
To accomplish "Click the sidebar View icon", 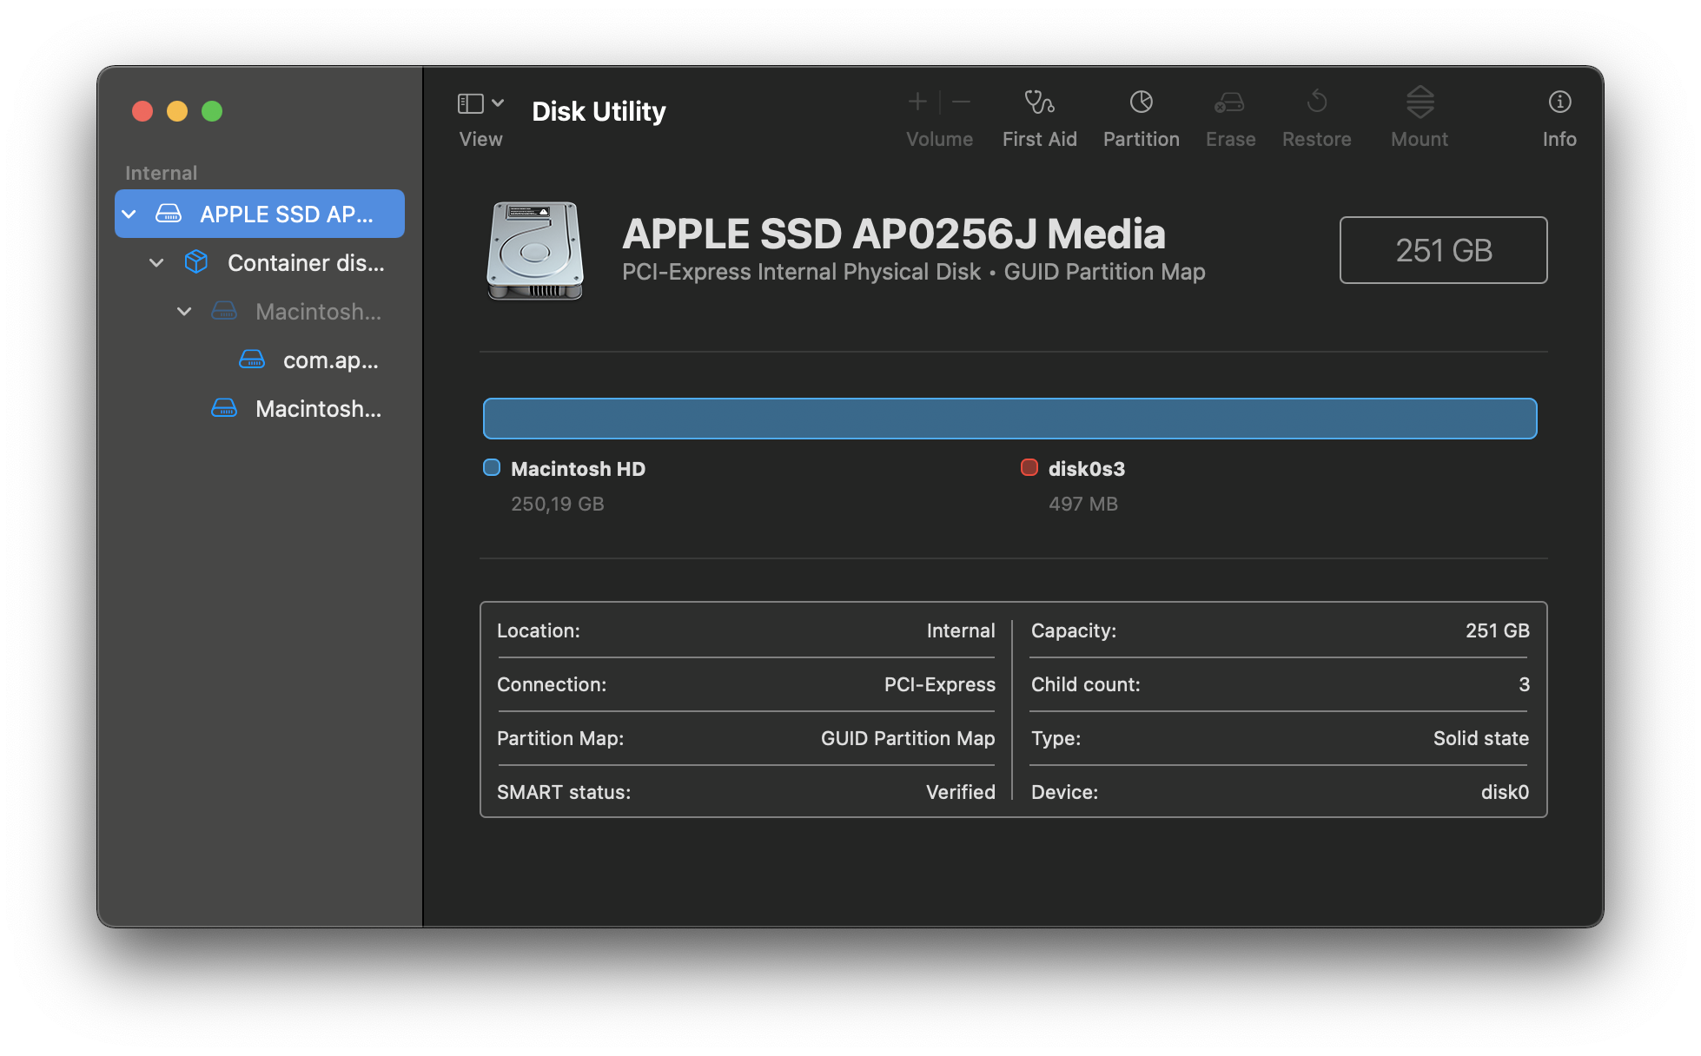I will 470,103.
